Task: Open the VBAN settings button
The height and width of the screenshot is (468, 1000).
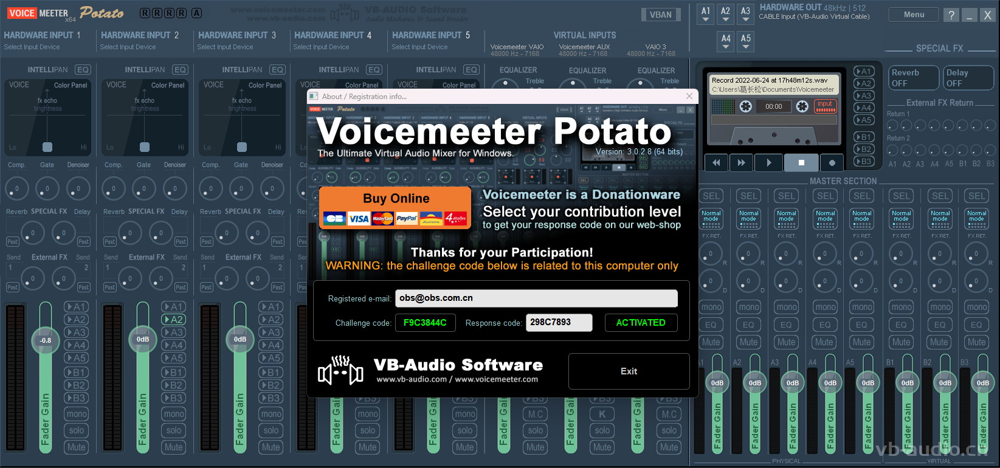Action: point(661,15)
